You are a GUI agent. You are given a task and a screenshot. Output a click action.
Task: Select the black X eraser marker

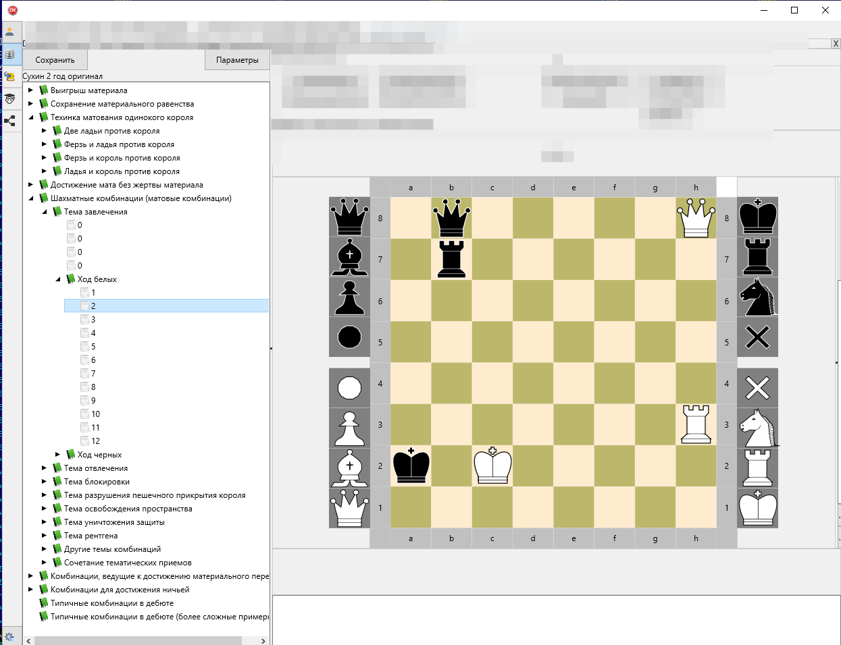757,337
